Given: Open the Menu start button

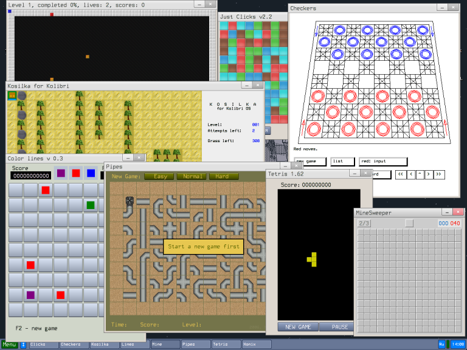Looking at the screenshot, I should 9,344.
